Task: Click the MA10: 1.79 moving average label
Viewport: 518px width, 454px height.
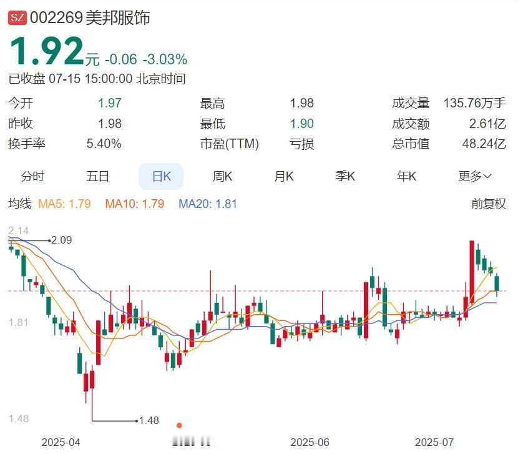Action: pyautogui.click(x=135, y=204)
